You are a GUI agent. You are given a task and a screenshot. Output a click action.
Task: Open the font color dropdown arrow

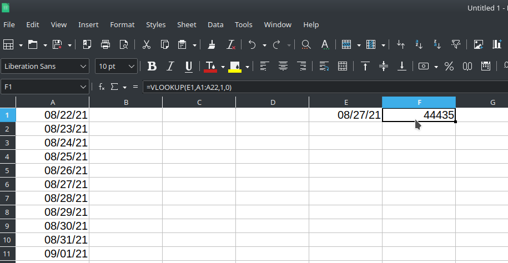223,67
